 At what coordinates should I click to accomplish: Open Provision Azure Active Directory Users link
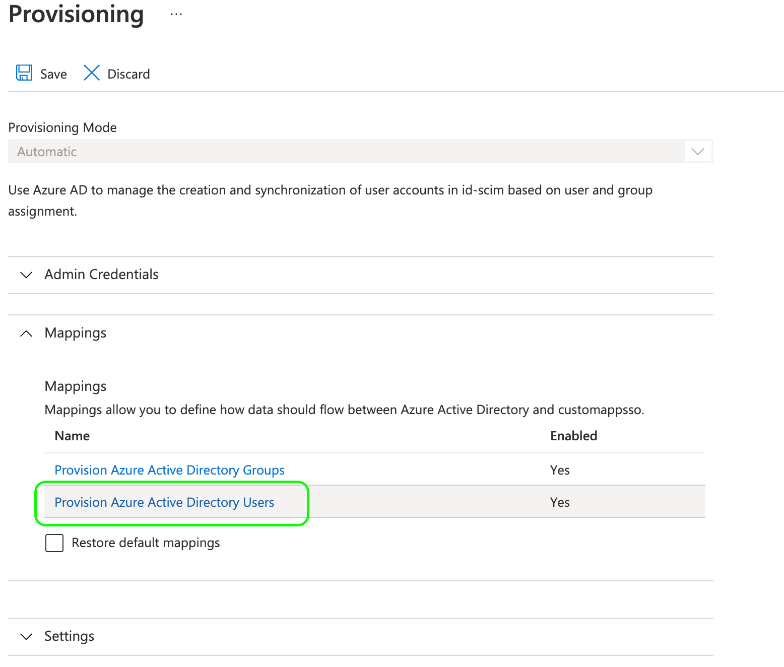[164, 502]
